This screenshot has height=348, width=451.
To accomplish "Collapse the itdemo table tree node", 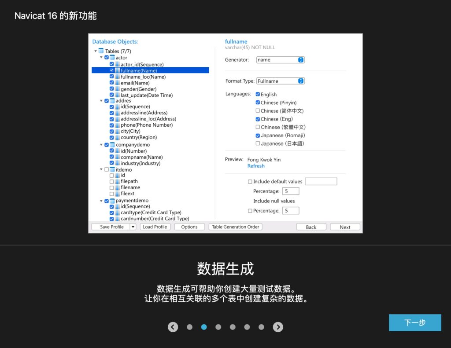I will pyautogui.click(x=101, y=169).
